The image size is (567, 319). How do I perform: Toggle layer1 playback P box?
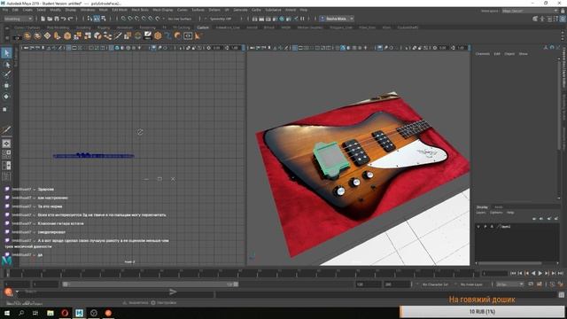[x=485, y=227]
